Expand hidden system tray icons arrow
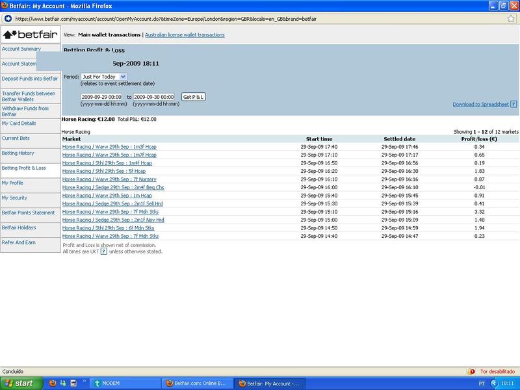The height and width of the screenshot is (390, 520). pyautogui.click(x=494, y=383)
